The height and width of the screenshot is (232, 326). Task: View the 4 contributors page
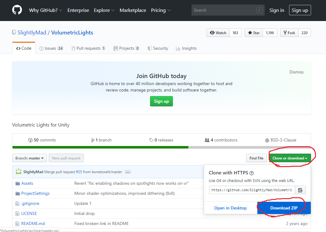click(x=221, y=140)
